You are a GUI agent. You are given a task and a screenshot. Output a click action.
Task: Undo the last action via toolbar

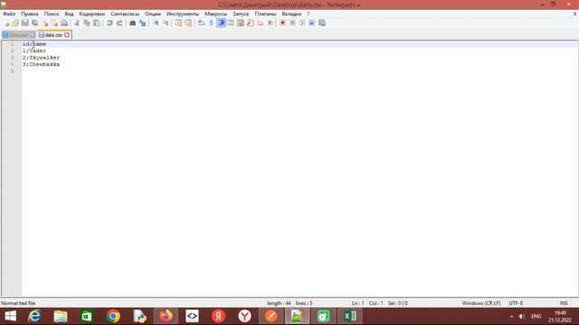pos(109,23)
